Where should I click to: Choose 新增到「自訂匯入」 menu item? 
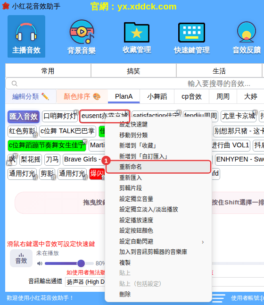[158, 156]
